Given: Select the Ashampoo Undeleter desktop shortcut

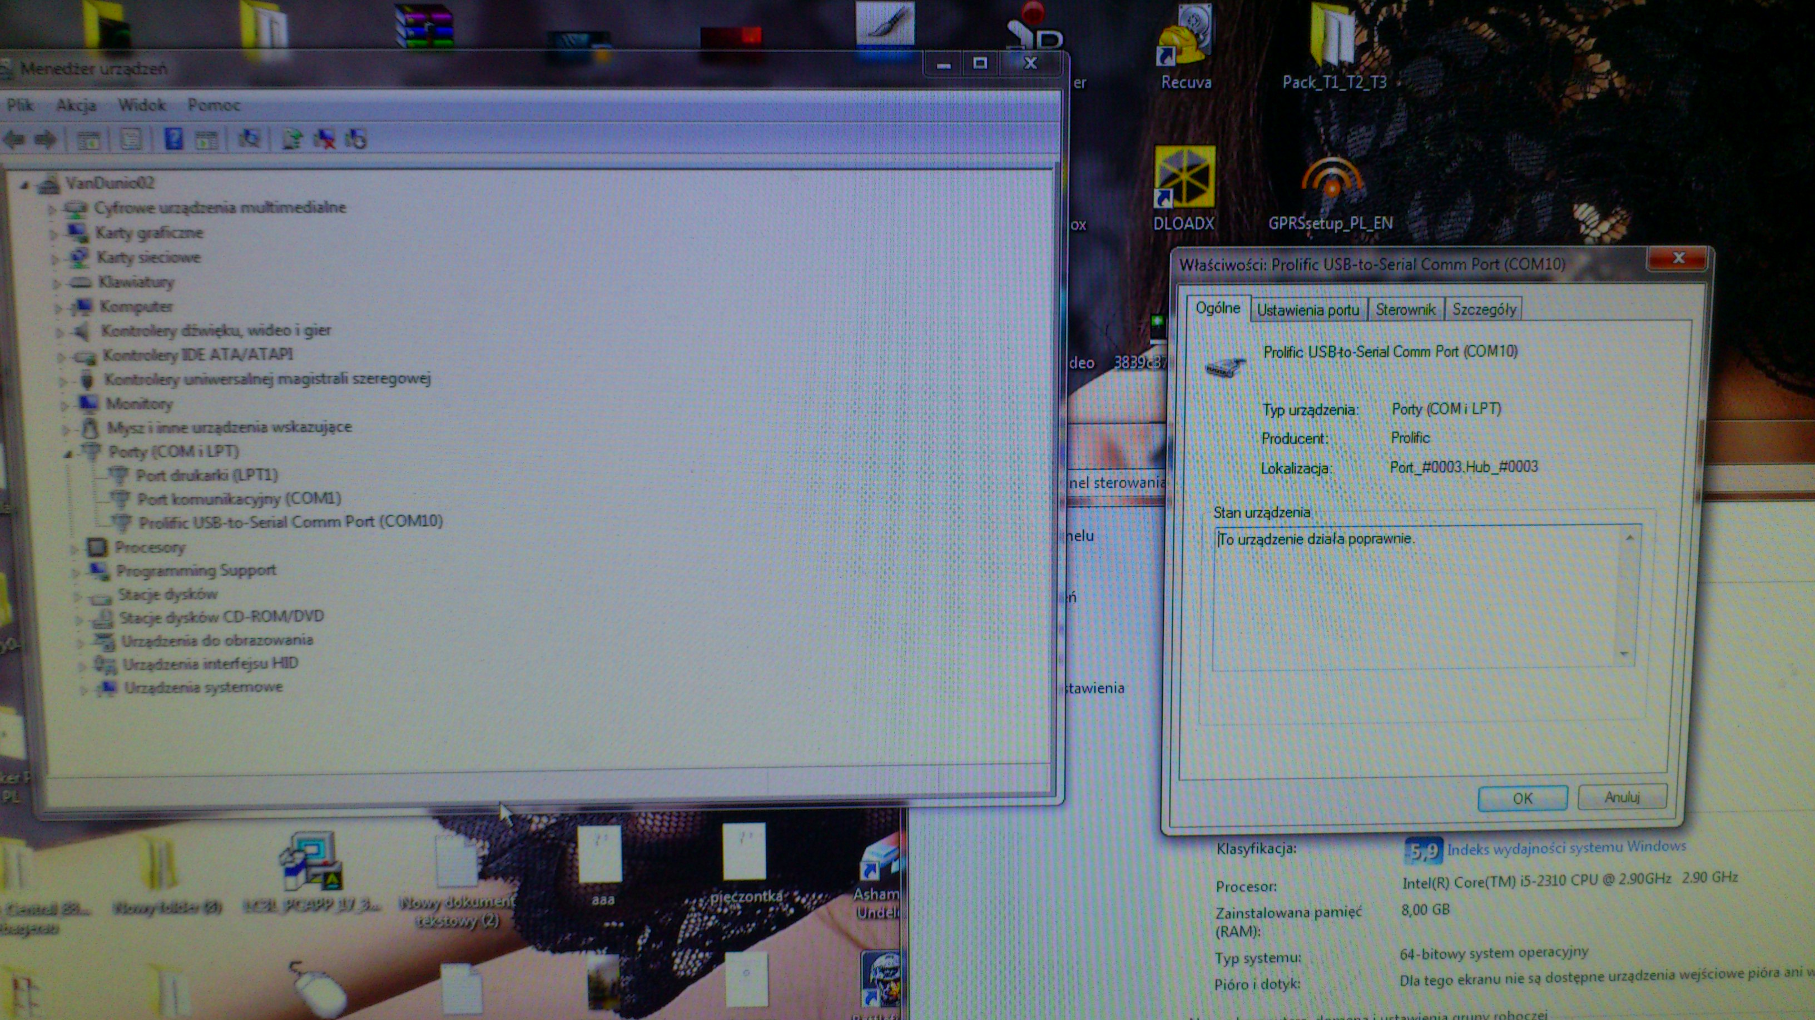Looking at the screenshot, I should pos(877,877).
